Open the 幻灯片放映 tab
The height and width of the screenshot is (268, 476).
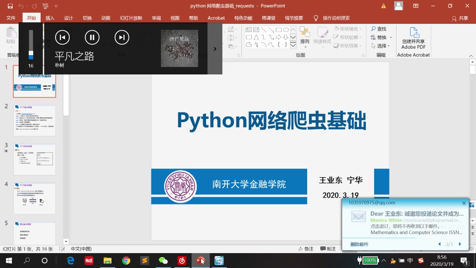(131, 17)
